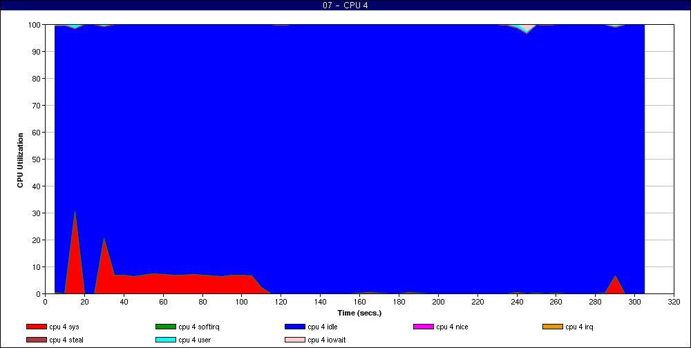
Task: Click the brown cpu 4 steal legend swatch
Action: (x=36, y=340)
